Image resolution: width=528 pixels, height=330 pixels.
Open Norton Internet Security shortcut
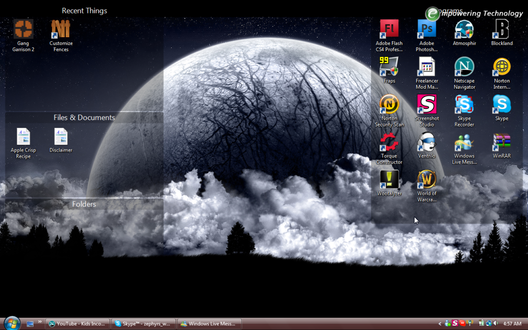tap(502, 73)
